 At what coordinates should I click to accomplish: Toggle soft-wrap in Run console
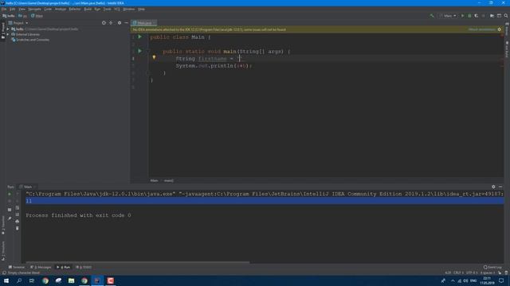click(x=18, y=208)
